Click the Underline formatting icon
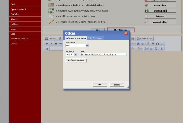The width and height of the screenshot is (183, 123). [56, 44]
